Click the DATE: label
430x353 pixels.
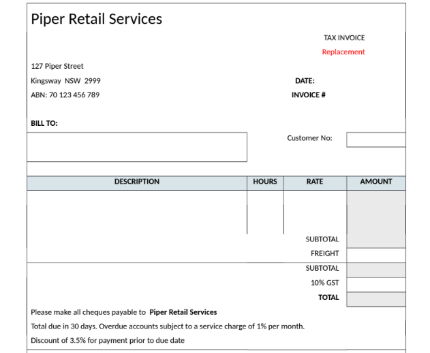point(305,81)
